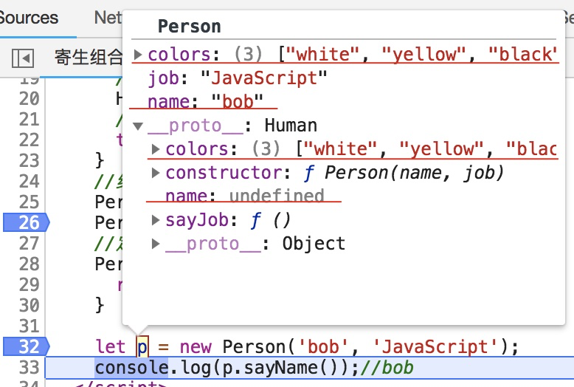Click line number 30 in gutter
The width and height of the screenshot is (574, 387).
click(29, 305)
